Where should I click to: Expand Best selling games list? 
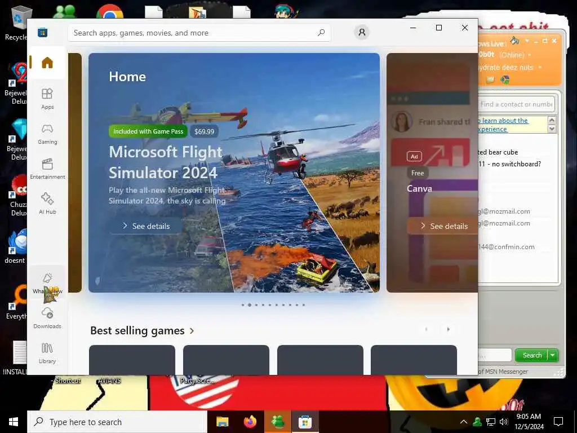coord(142,330)
